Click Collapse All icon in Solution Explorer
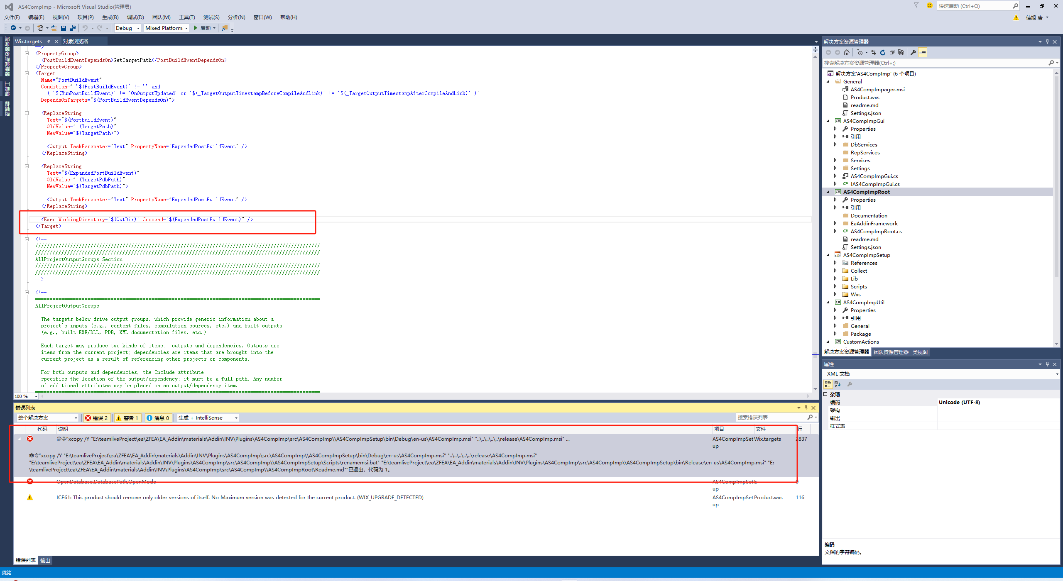This screenshot has width=1063, height=581. (892, 52)
